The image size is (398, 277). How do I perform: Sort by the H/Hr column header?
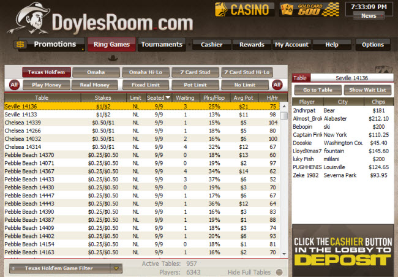pos(272,97)
